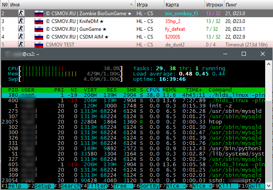Select the GunGame server name
The image size is (273, 190).
pyautogui.click(x=76, y=29)
